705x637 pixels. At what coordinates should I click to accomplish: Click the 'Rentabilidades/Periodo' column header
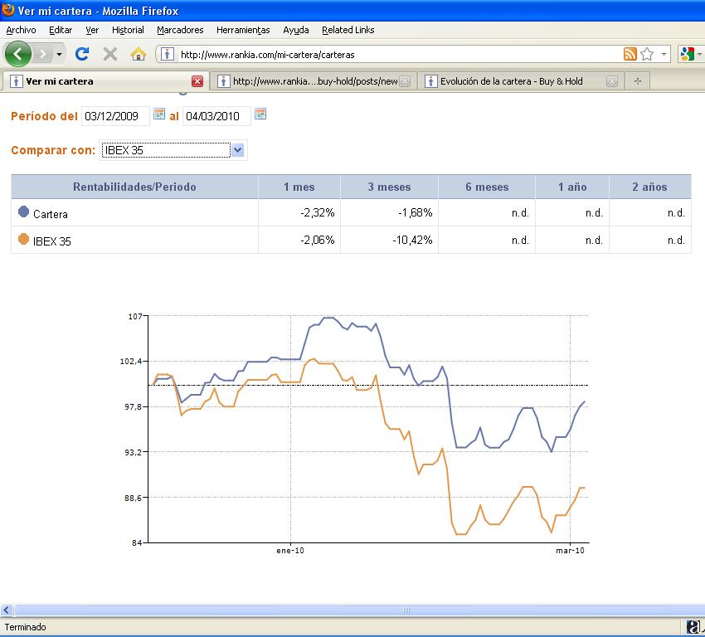134,187
